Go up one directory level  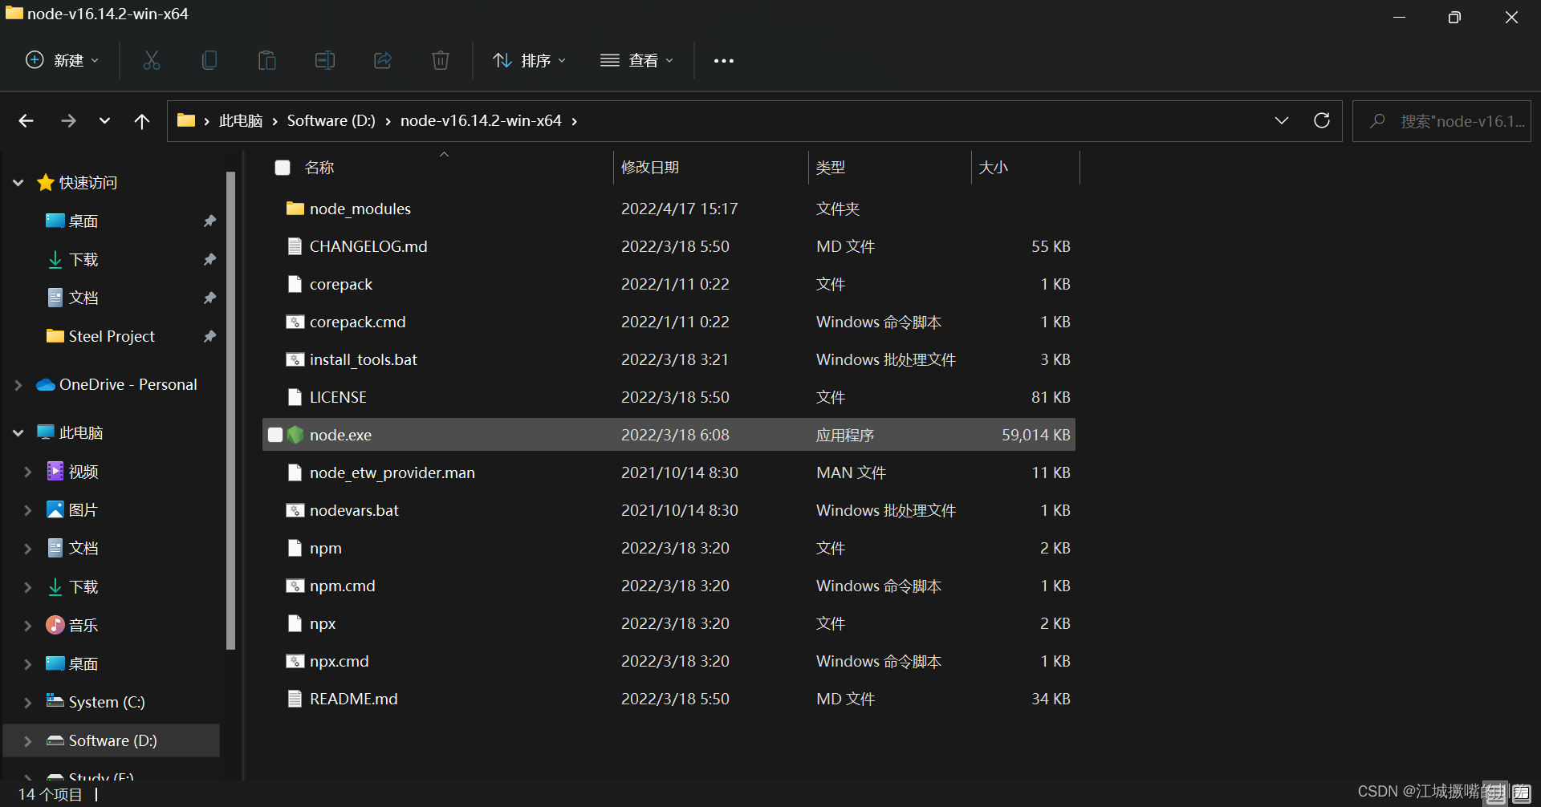coord(142,121)
